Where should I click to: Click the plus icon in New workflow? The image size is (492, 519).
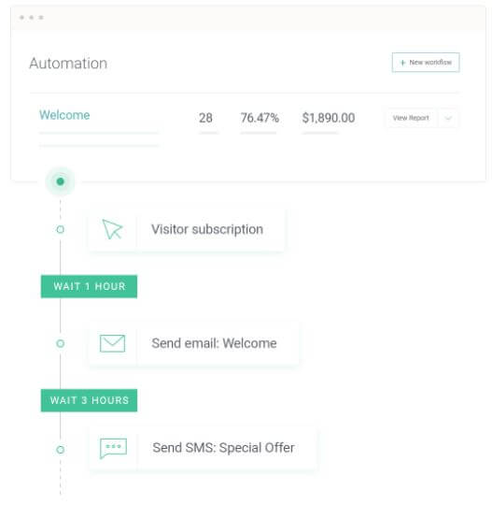(402, 63)
